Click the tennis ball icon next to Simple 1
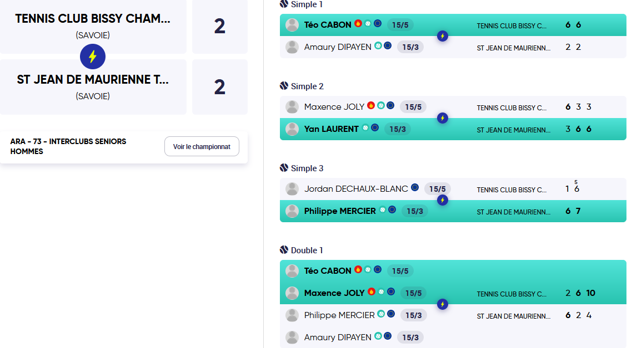627x348 pixels. (284, 4)
